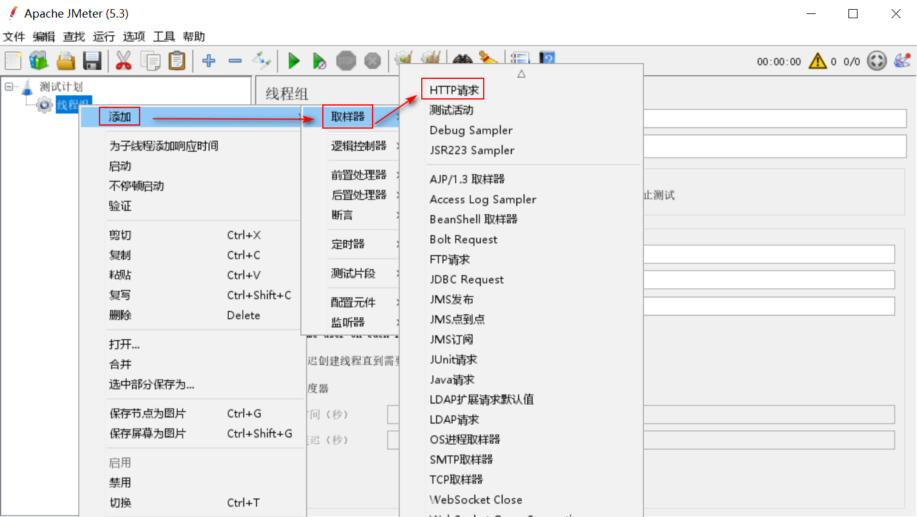Click the Function Helper list icon
This screenshot has width=917, height=517.
click(x=520, y=58)
